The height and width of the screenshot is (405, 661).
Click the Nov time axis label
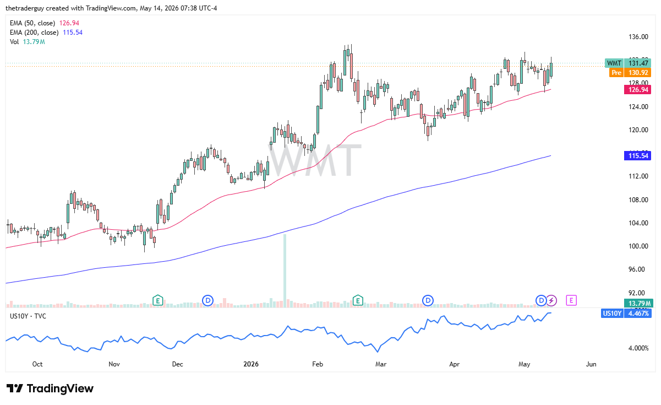114,364
